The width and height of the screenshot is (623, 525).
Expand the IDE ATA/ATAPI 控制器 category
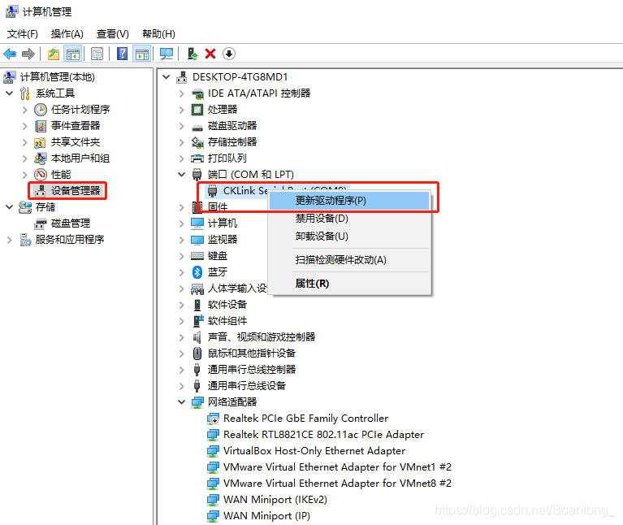point(182,93)
